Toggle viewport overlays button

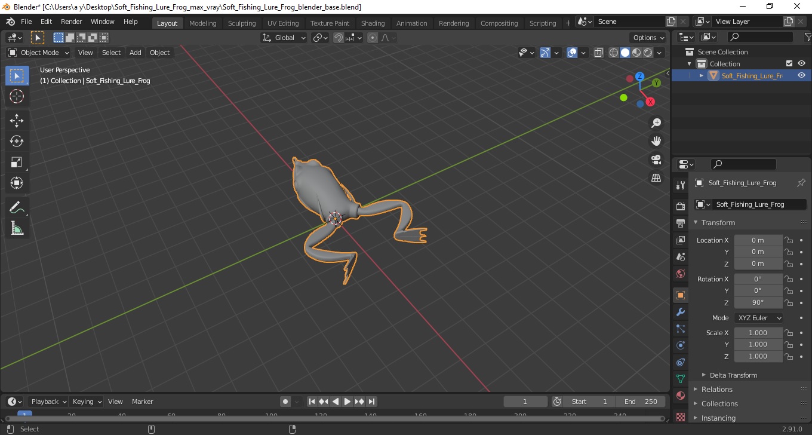(x=572, y=53)
